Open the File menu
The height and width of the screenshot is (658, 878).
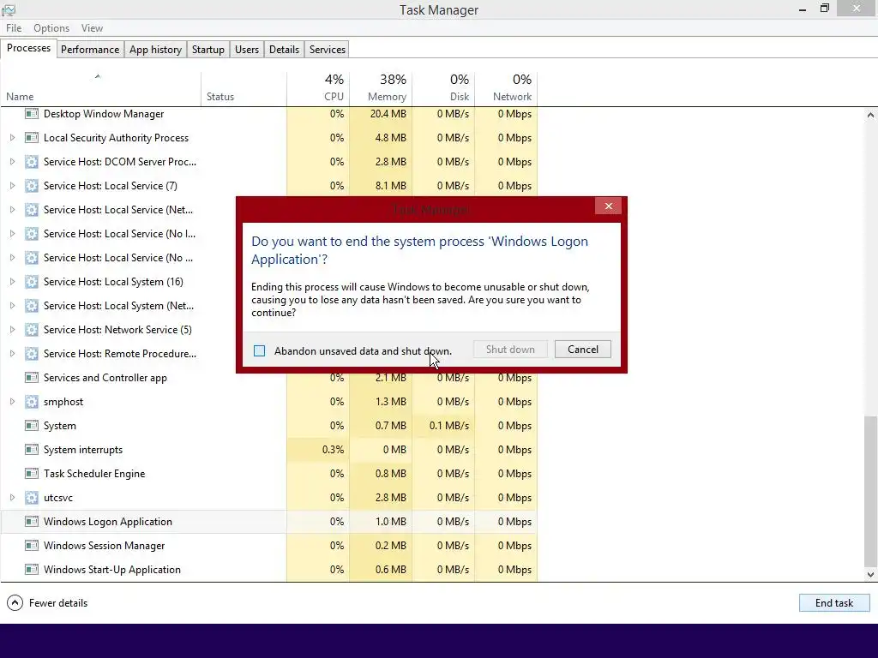(14, 28)
